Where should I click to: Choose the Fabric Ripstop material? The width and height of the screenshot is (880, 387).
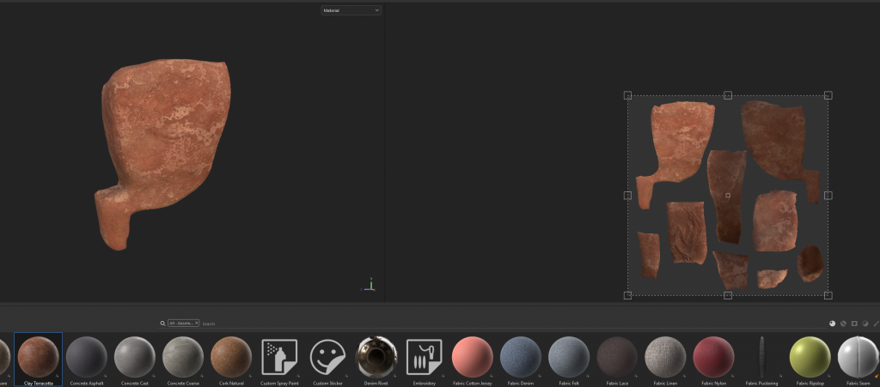pyautogui.click(x=810, y=356)
